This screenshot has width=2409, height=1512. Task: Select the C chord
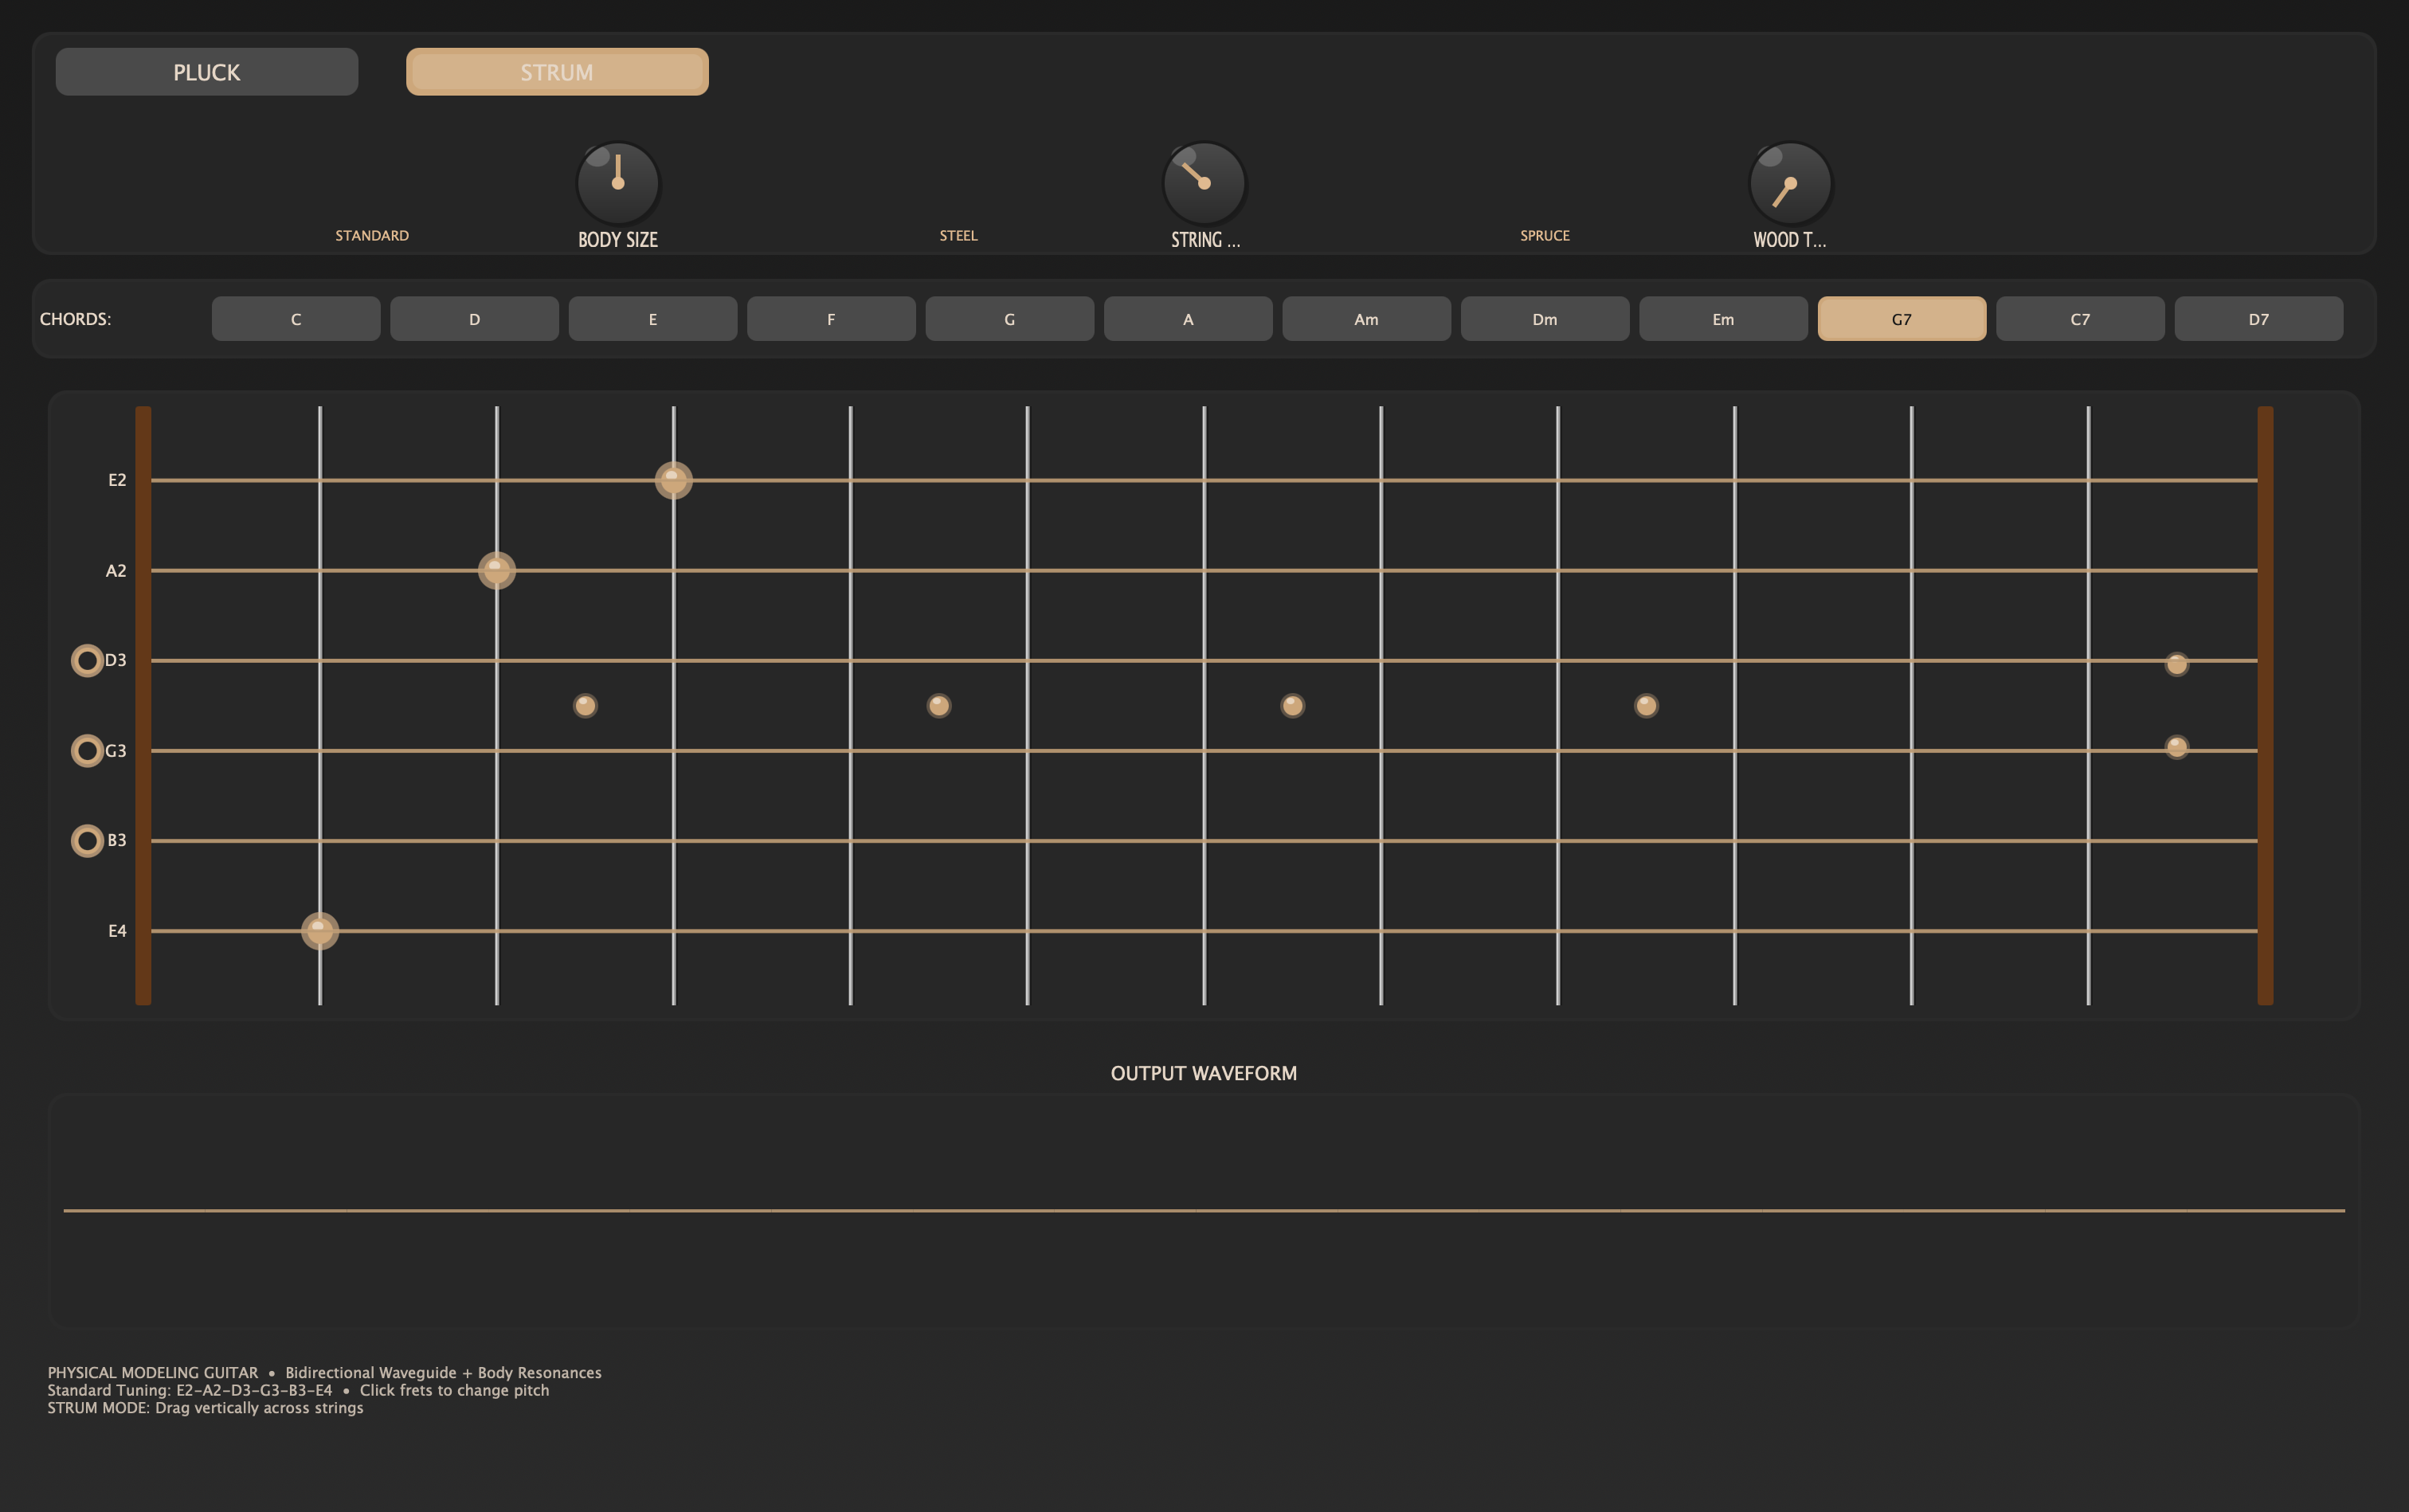tap(295, 318)
